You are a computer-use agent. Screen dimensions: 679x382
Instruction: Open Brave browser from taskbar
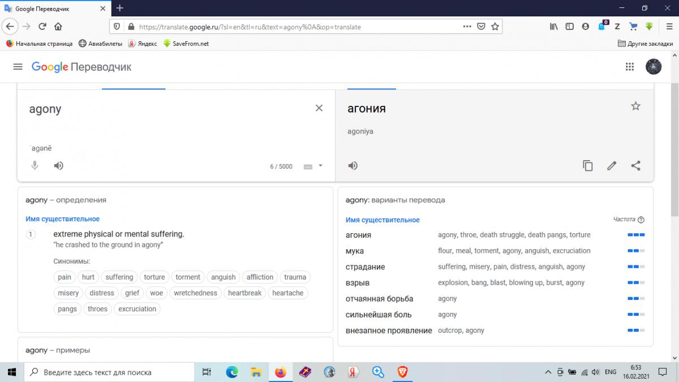[402, 372]
